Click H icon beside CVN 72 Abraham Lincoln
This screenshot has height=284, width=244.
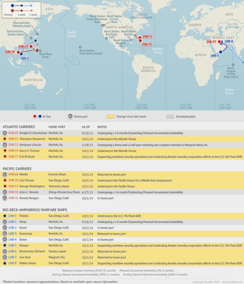[x=5, y=145]
